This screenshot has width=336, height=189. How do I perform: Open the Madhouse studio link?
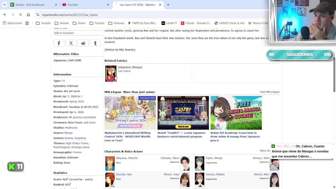[x=71, y=128]
